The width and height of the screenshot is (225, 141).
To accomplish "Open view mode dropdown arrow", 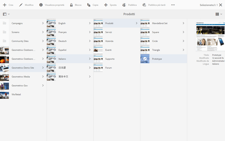I will tap(221, 14).
